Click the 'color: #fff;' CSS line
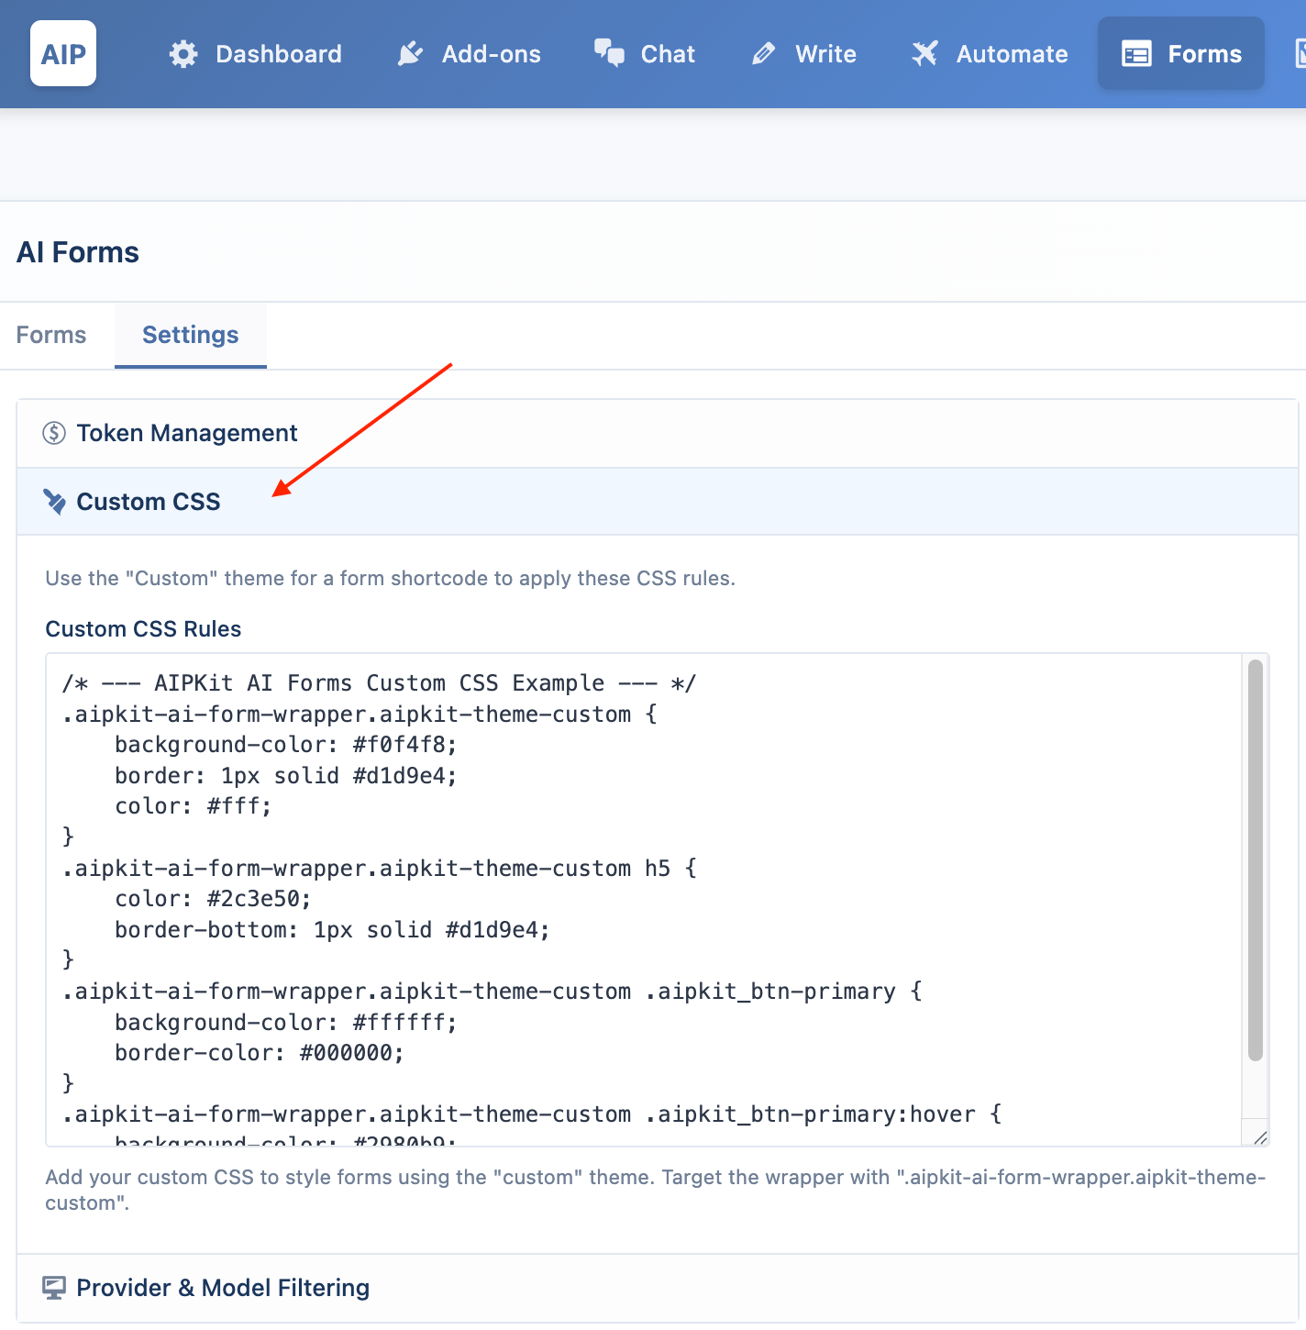Viewport: 1306px width, 1330px height. click(x=193, y=806)
